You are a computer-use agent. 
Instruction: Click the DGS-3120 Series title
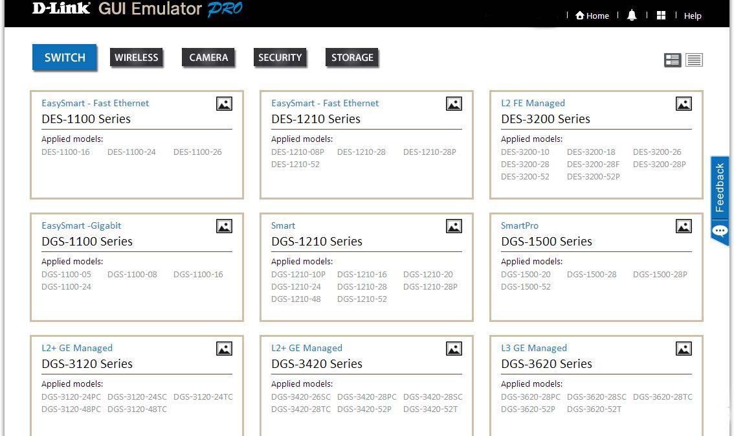click(87, 364)
